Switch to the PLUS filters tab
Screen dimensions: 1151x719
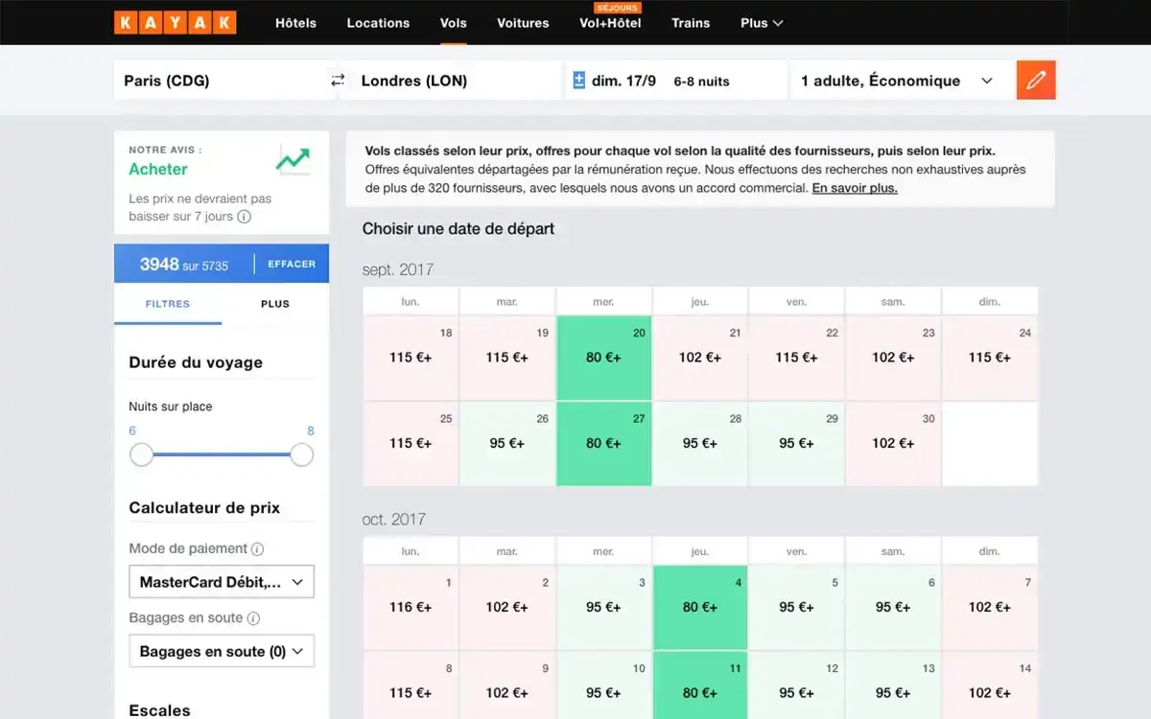click(275, 304)
